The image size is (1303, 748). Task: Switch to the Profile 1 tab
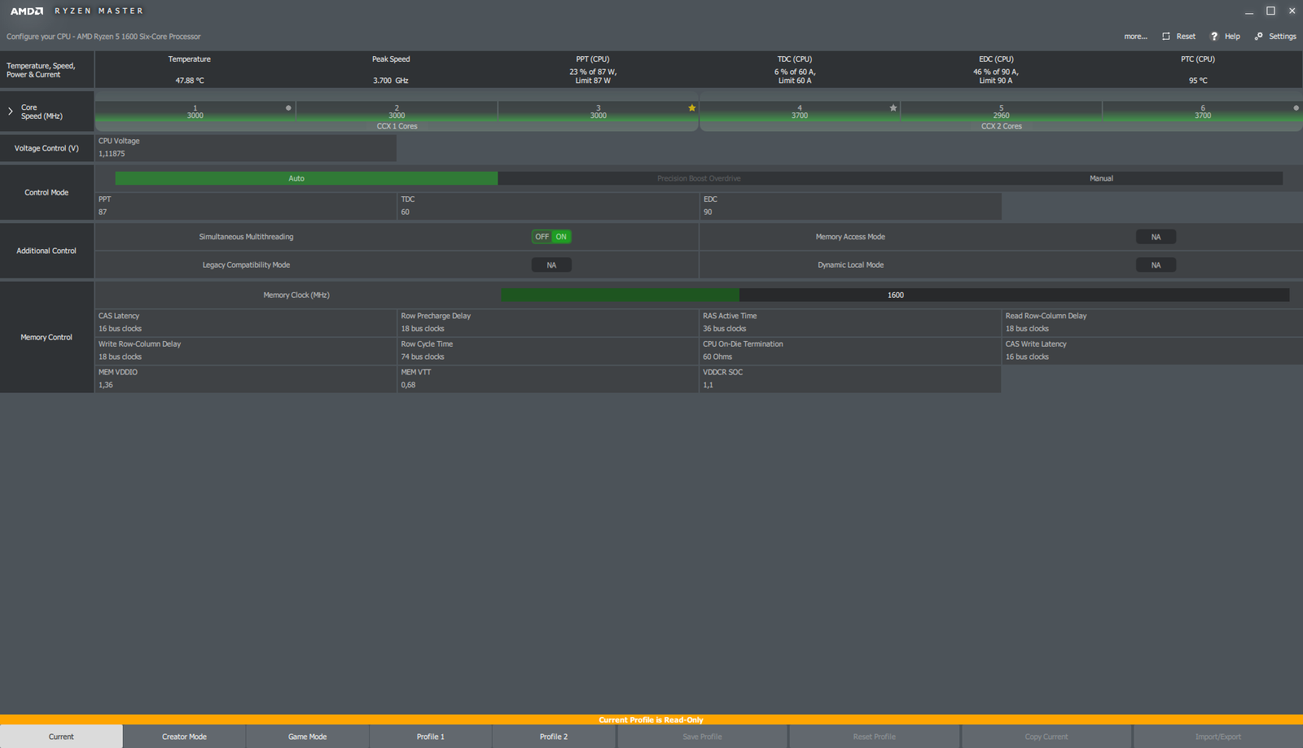coord(431,737)
